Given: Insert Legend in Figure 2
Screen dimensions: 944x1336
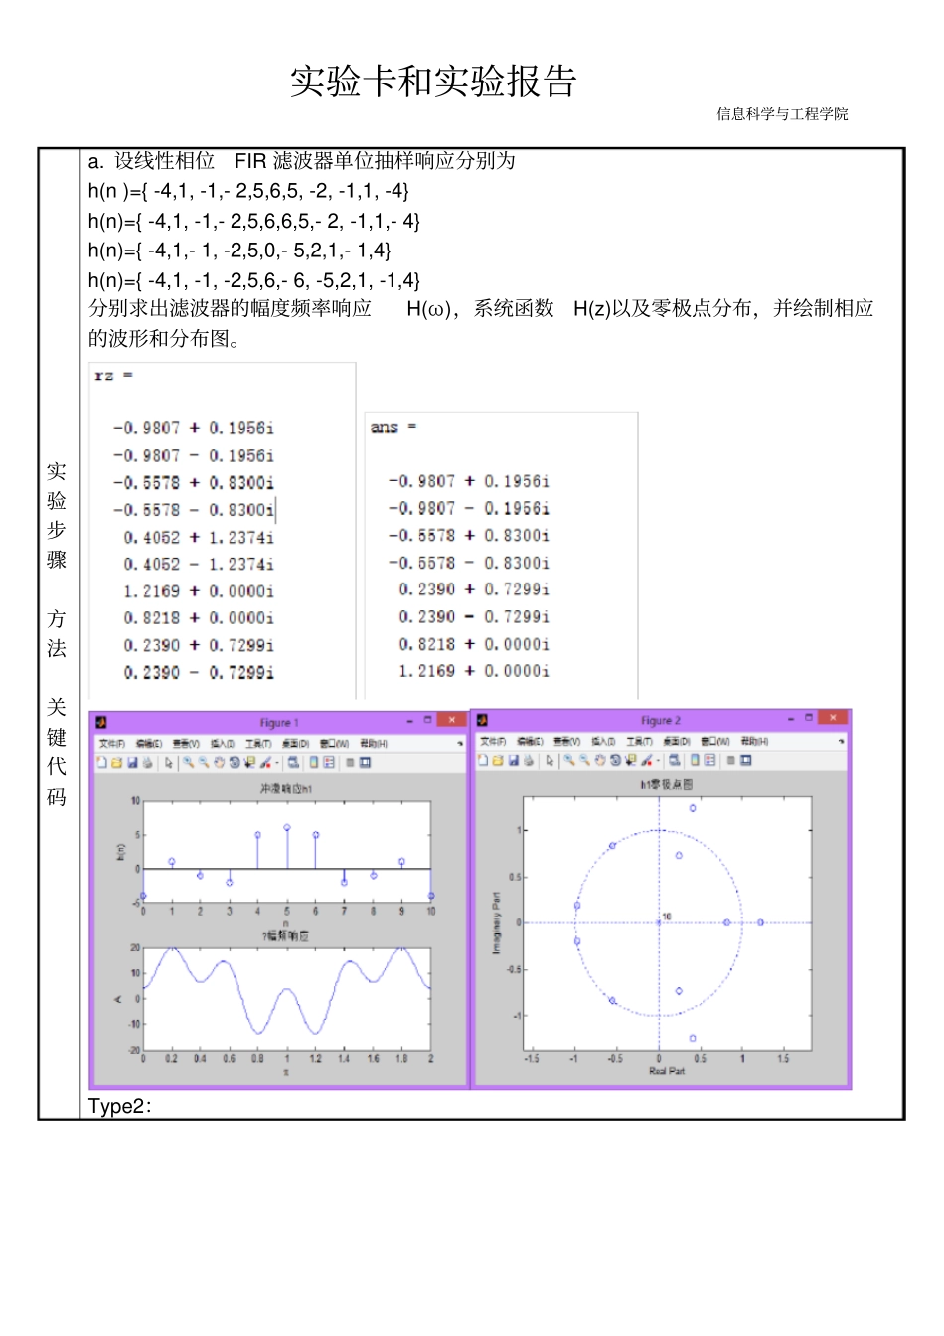Looking at the screenshot, I should (x=709, y=760).
